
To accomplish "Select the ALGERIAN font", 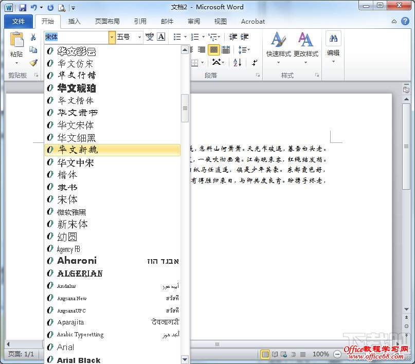I will 113,274.
